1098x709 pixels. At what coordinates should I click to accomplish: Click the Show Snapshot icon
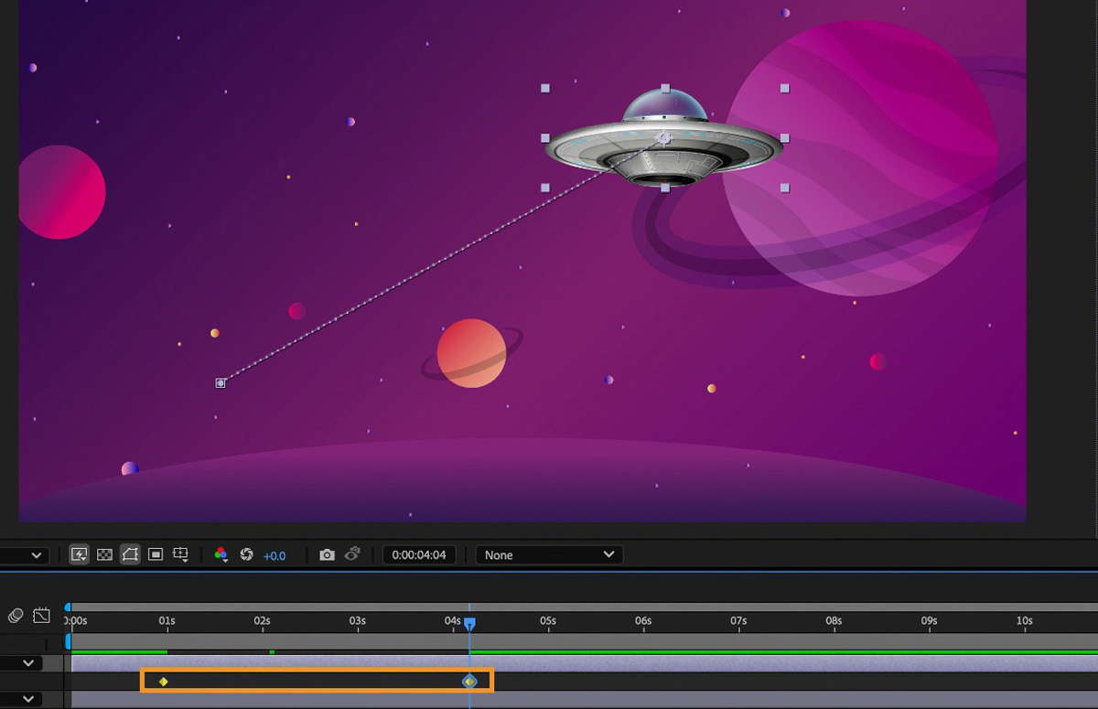pyautogui.click(x=352, y=554)
